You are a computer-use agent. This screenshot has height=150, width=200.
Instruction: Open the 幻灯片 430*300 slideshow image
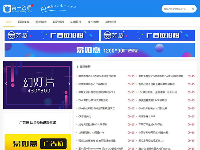click(x=38, y=85)
